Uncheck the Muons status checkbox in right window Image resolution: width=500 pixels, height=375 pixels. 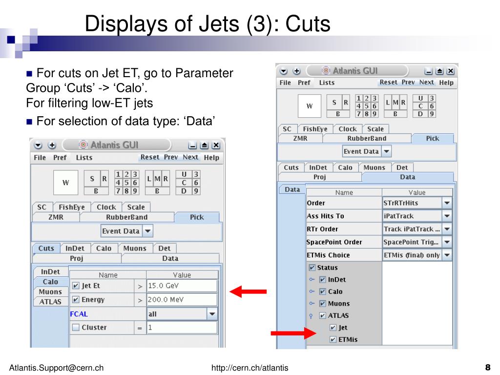tap(323, 304)
